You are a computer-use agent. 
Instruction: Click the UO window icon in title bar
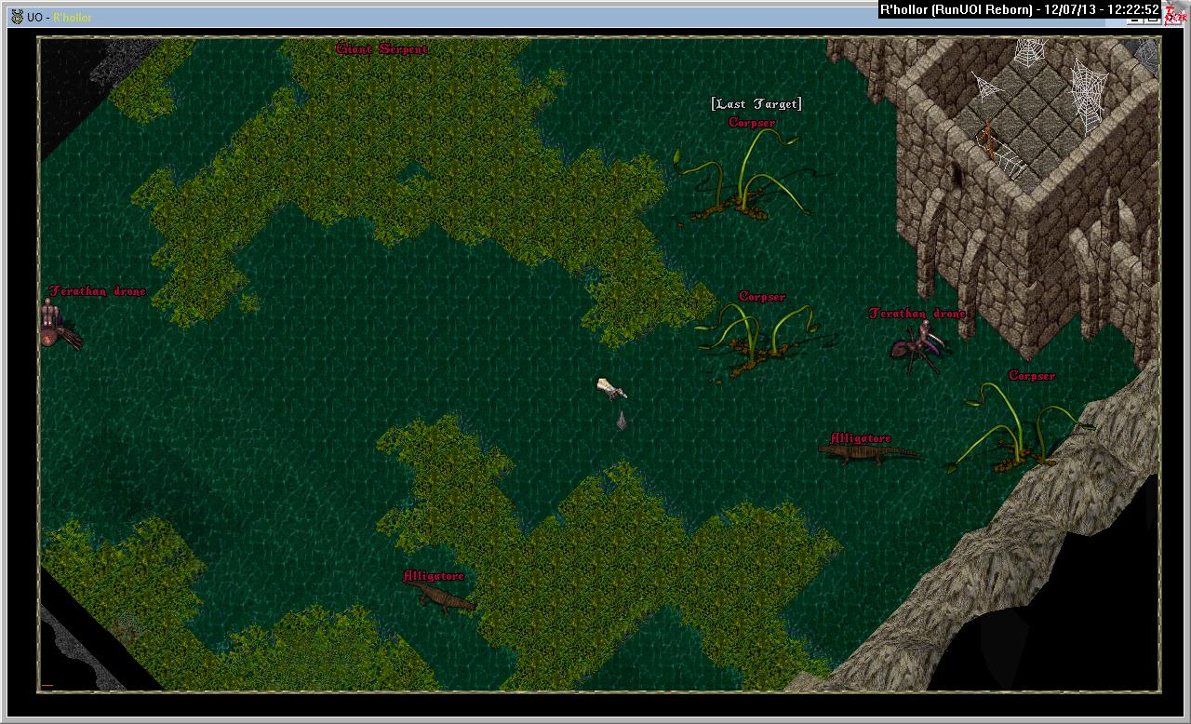pyautogui.click(x=17, y=18)
